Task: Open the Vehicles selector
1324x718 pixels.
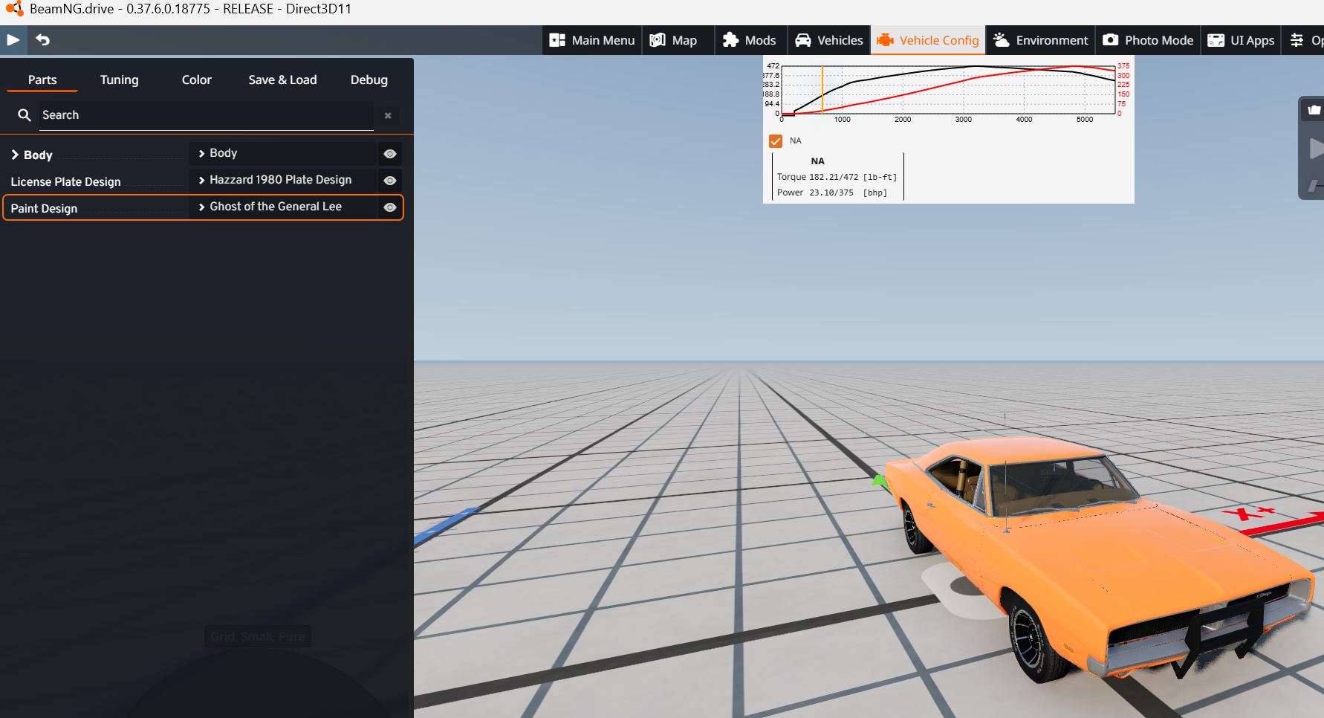Action: 829,40
